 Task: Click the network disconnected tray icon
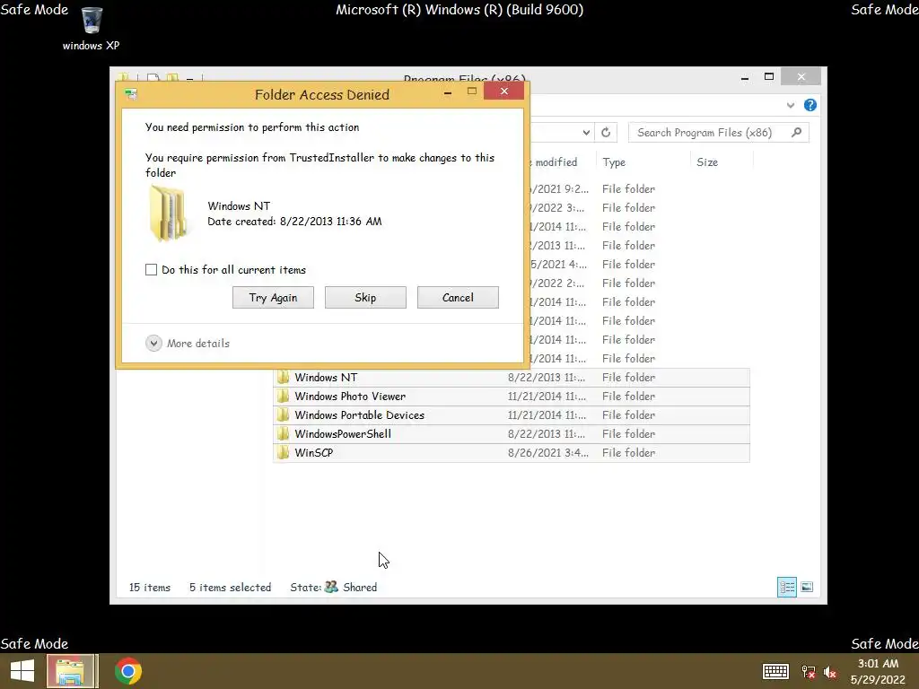point(809,672)
